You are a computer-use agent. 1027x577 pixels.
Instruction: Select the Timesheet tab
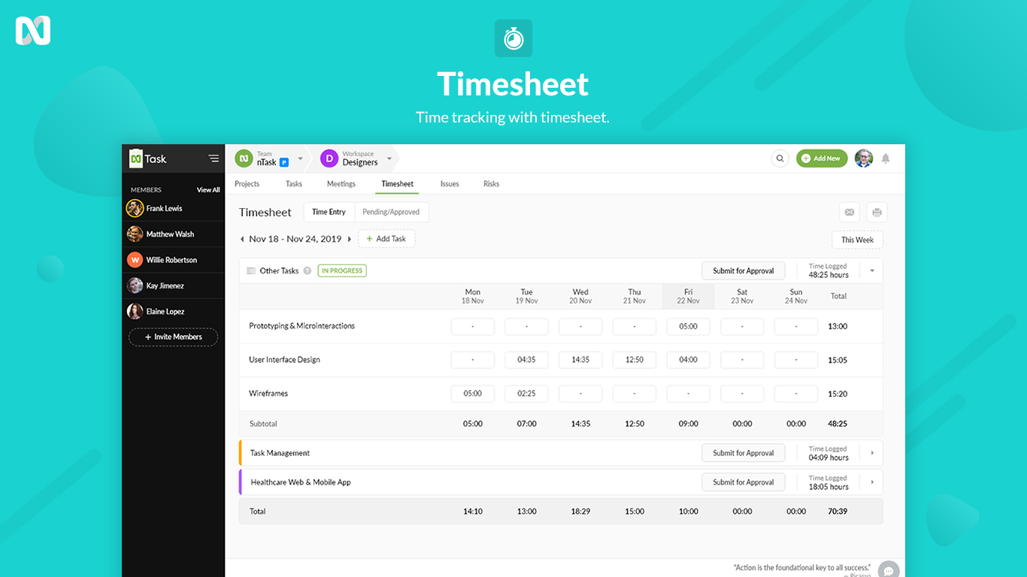[x=398, y=184]
